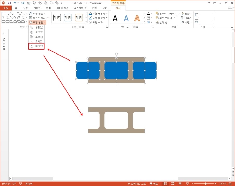Switch to the 슬라이드 쇼 tab
235x186 pixels.
pos(80,8)
